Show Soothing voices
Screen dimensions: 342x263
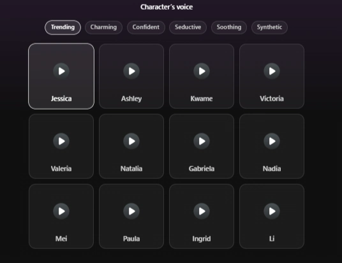(229, 27)
